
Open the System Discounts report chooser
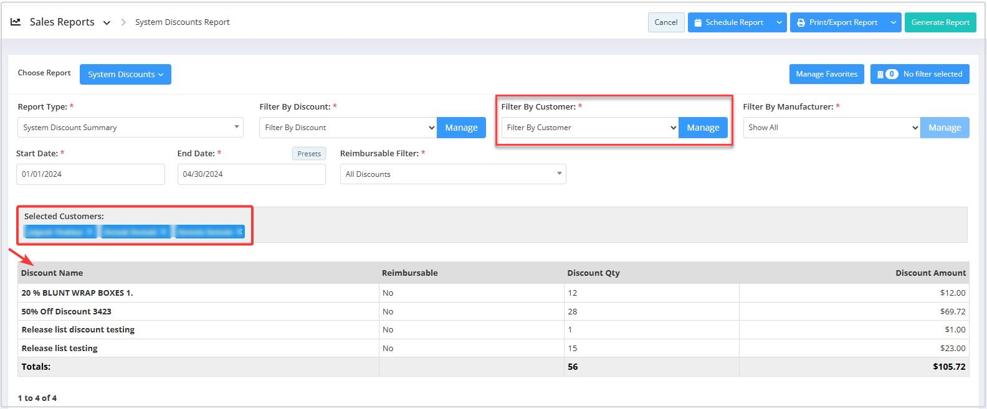click(125, 74)
